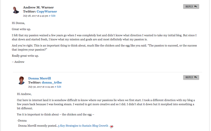The width and height of the screenshot is (211, 131).
Task: Click permalink hash icon beside Donna's timestamp
Action: (x=55, y=87)
